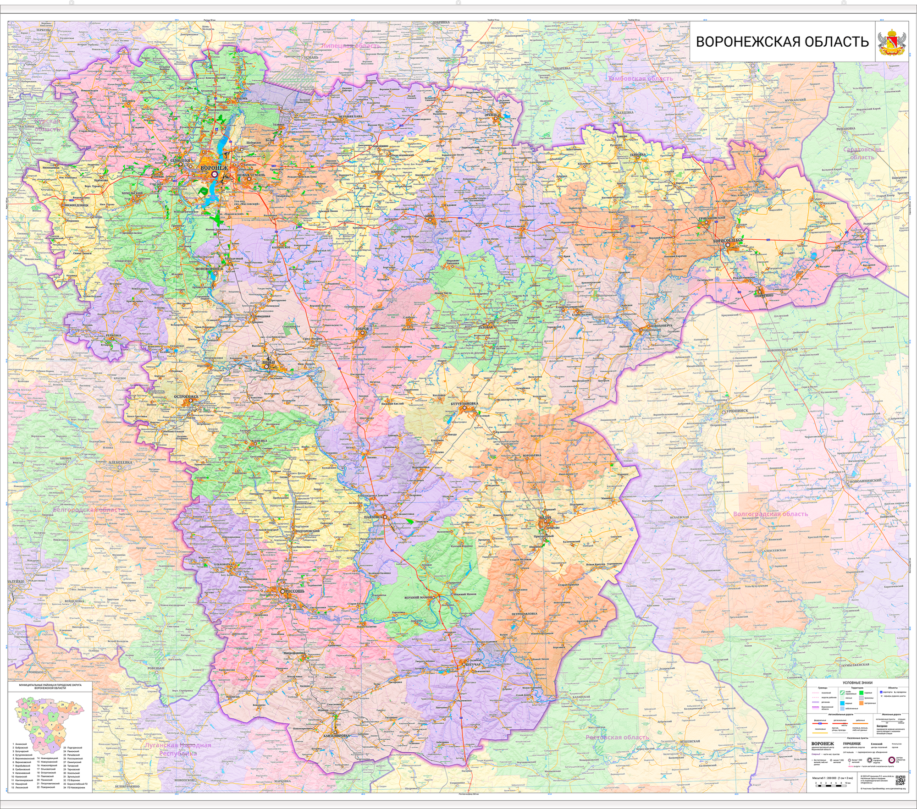The width and height of the screenshot is (917, 809).
Task: Click the 'РЕПЬЁВКА' label on the map
Action: 114,336
